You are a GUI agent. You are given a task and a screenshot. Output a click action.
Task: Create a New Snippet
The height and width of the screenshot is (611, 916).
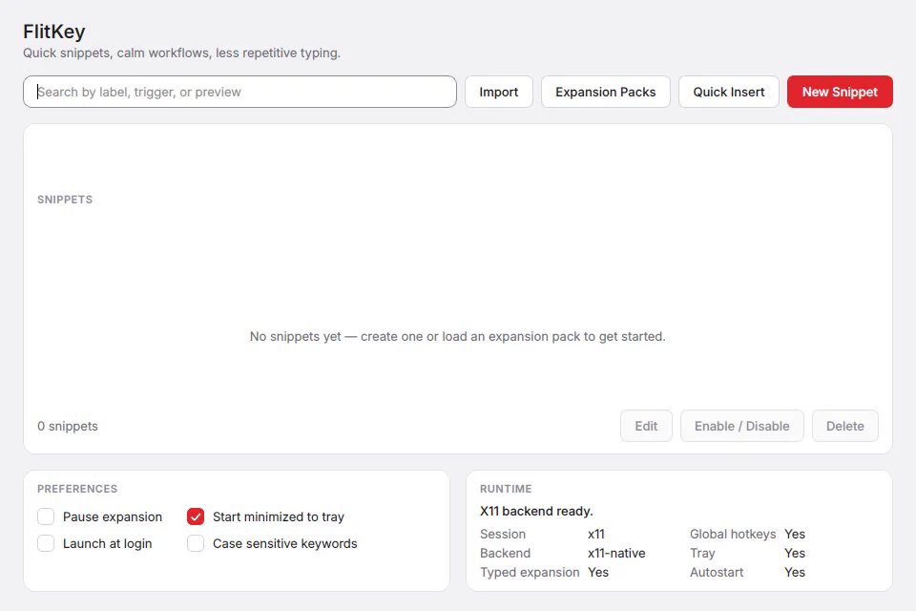[840, 92]
